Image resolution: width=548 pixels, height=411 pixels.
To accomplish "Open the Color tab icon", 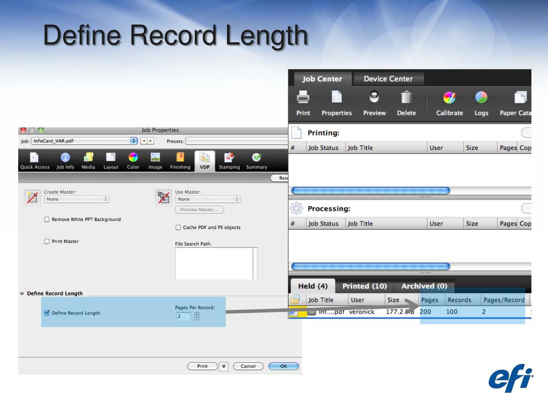I will coord(133,158).
